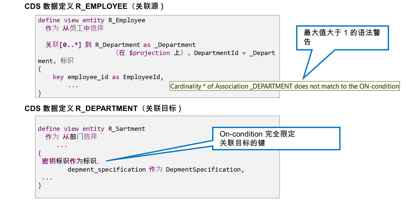The height and width of the screenshot is (201, 406).
Task: Click the 从部门选择 select line
Action: 80,137
